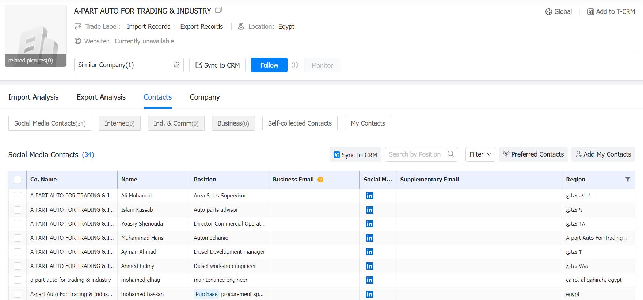Screen dimensions: 643x300
Task: Open LinkedIn profile for Ahmed helmy
Action: tap(369, 266)
